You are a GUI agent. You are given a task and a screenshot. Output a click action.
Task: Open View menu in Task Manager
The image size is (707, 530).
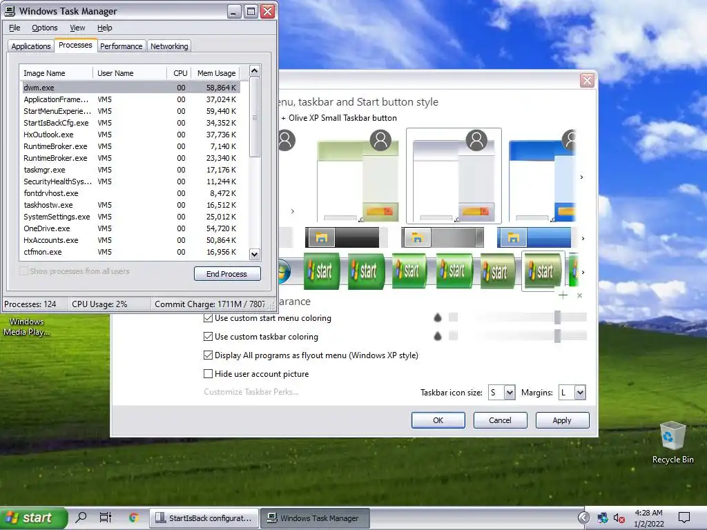(x=77, y=28)
